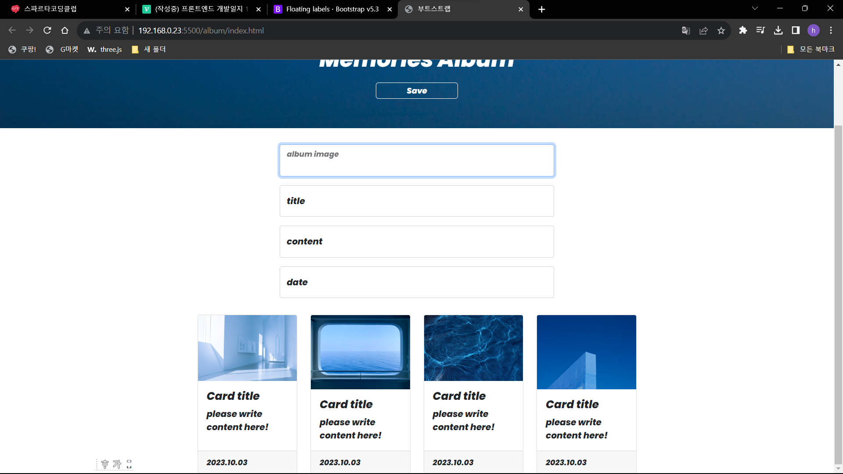Open the tab search chevron

tap(755, 8)
